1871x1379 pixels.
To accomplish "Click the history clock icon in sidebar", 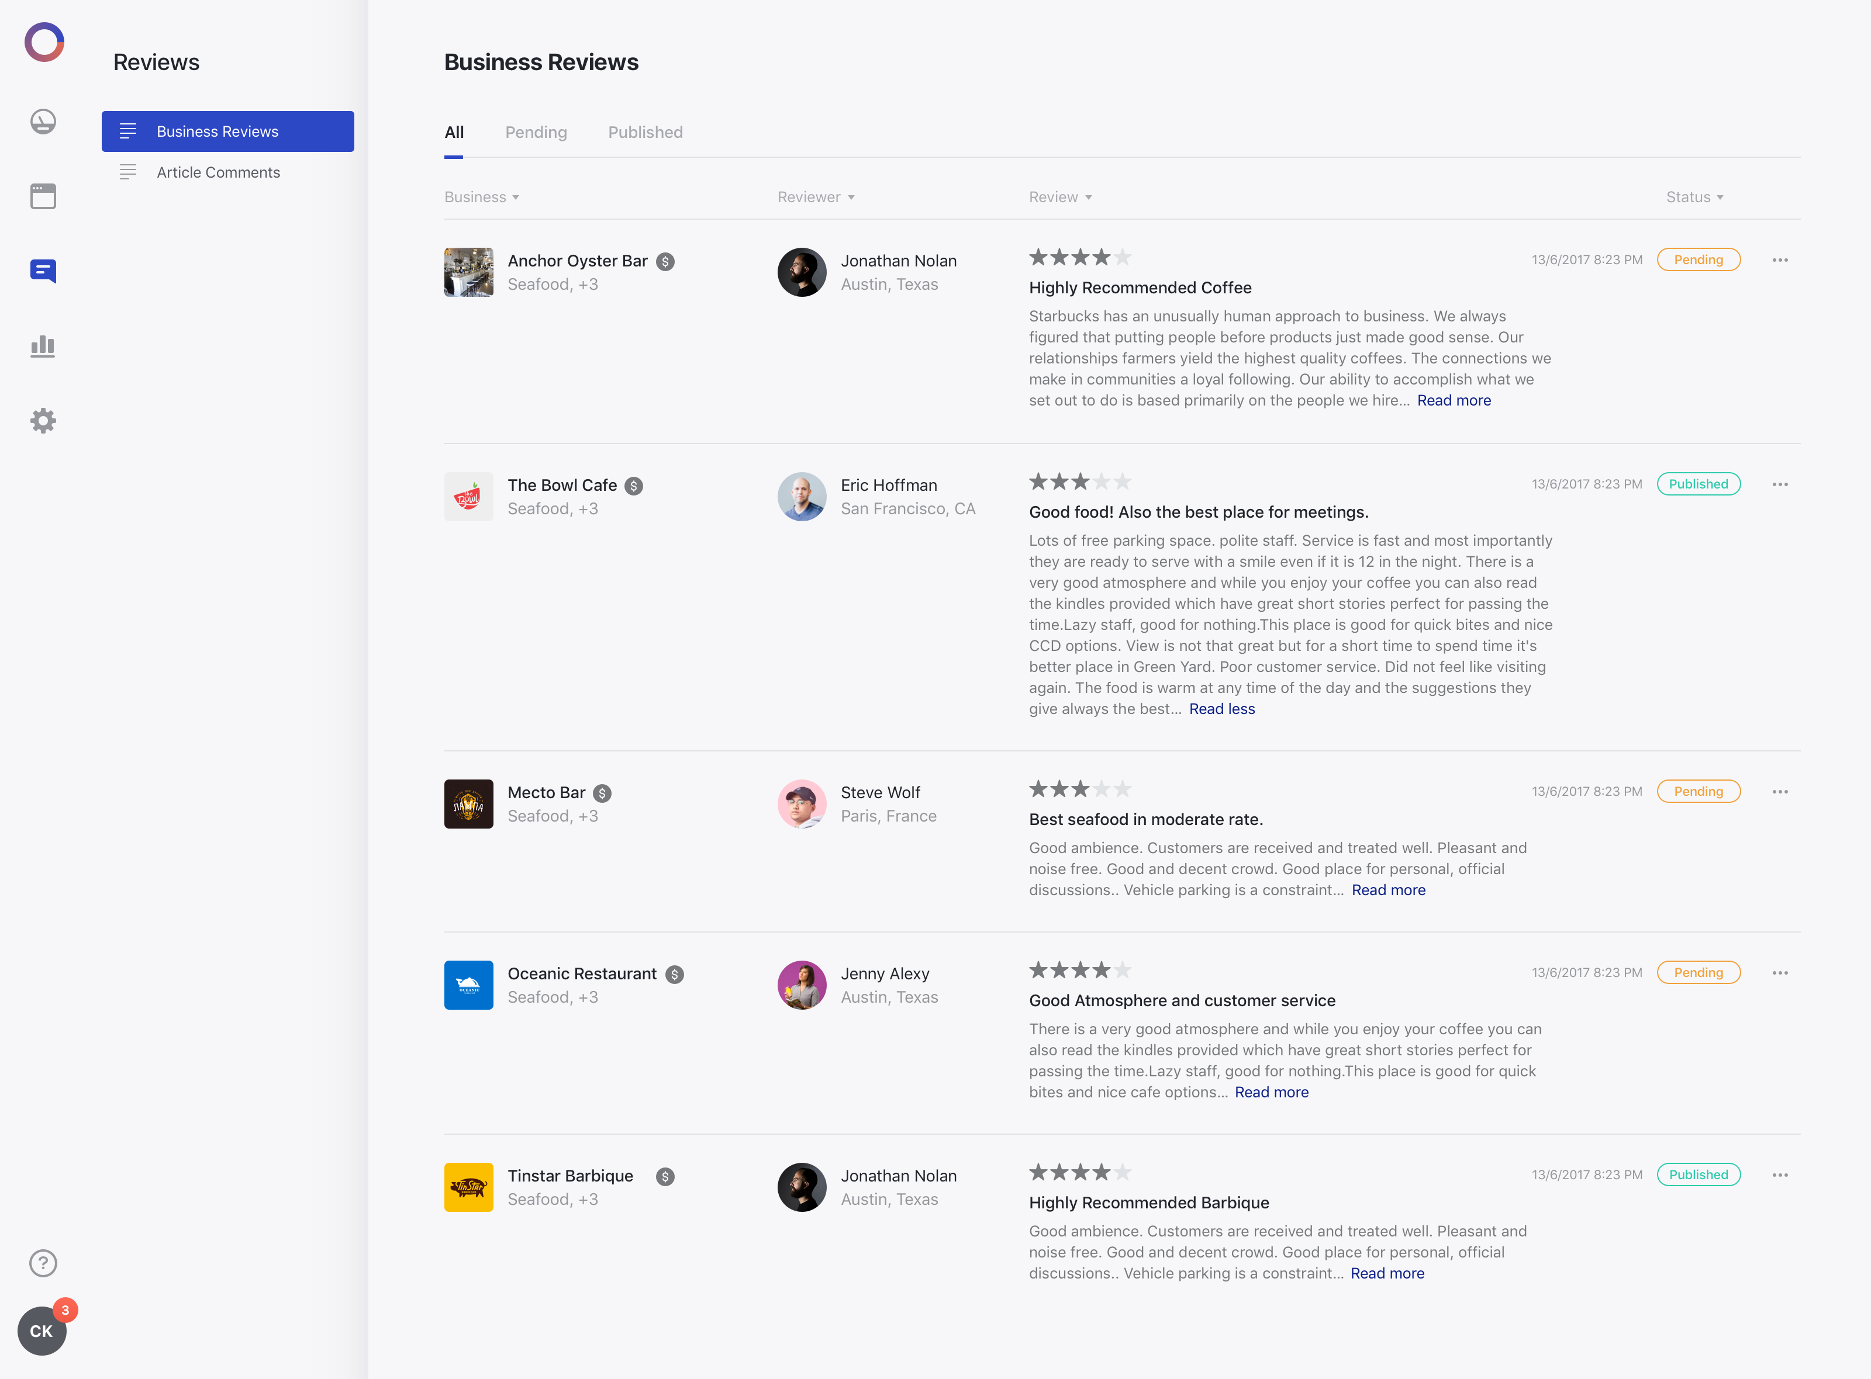I will [x=43, y=121].
